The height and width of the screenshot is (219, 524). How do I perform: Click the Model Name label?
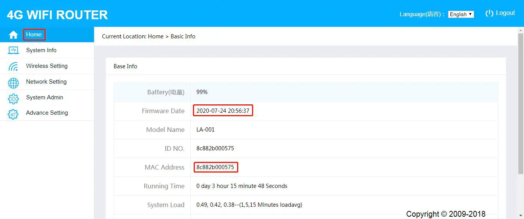point(165,130)
